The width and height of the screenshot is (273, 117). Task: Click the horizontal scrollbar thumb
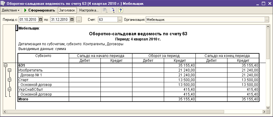[x=116, y=112]
